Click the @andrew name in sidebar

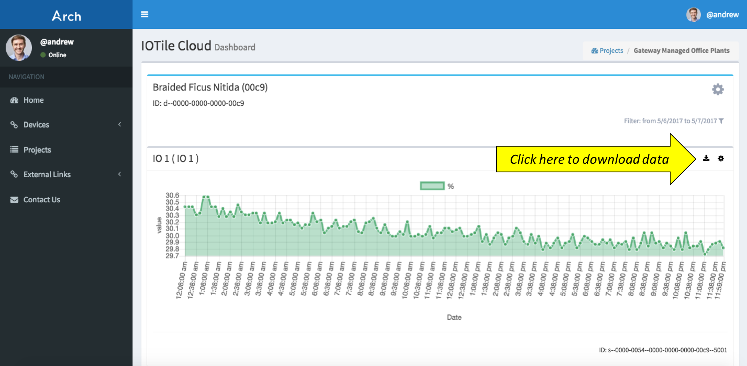click(57, 42)
